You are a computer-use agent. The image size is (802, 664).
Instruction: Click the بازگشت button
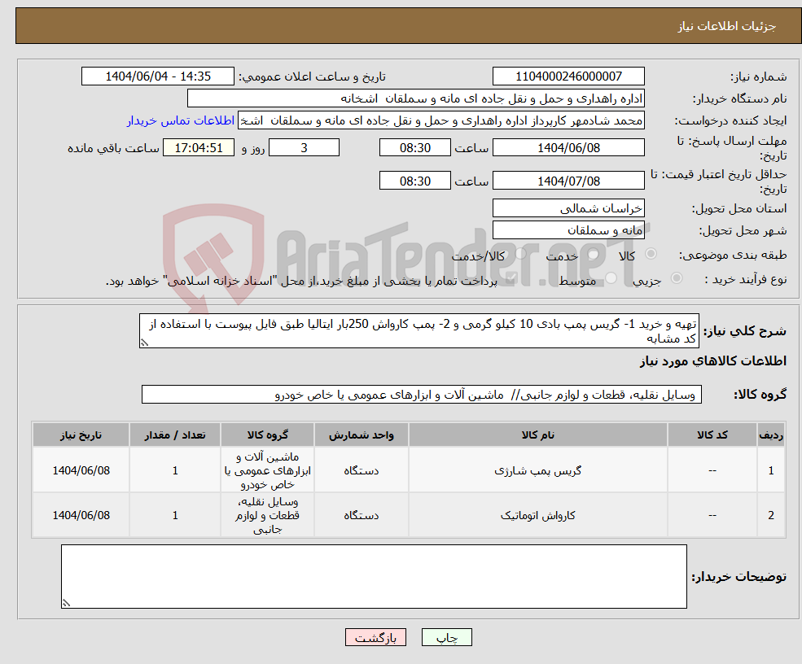click(x=375, y=637)
